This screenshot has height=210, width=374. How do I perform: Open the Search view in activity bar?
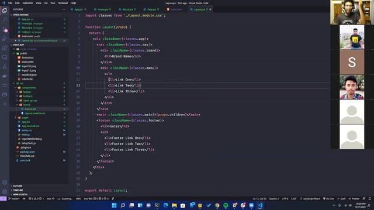coord(5,20)
